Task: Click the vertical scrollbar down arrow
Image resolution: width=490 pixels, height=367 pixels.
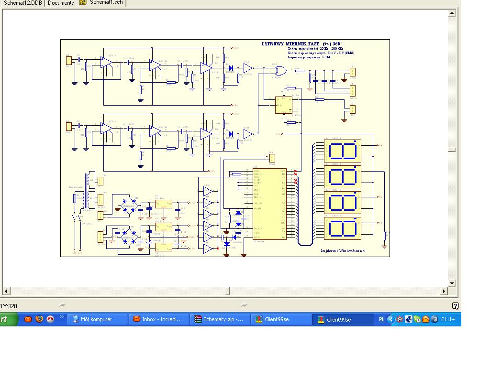Action: point(451,283)
